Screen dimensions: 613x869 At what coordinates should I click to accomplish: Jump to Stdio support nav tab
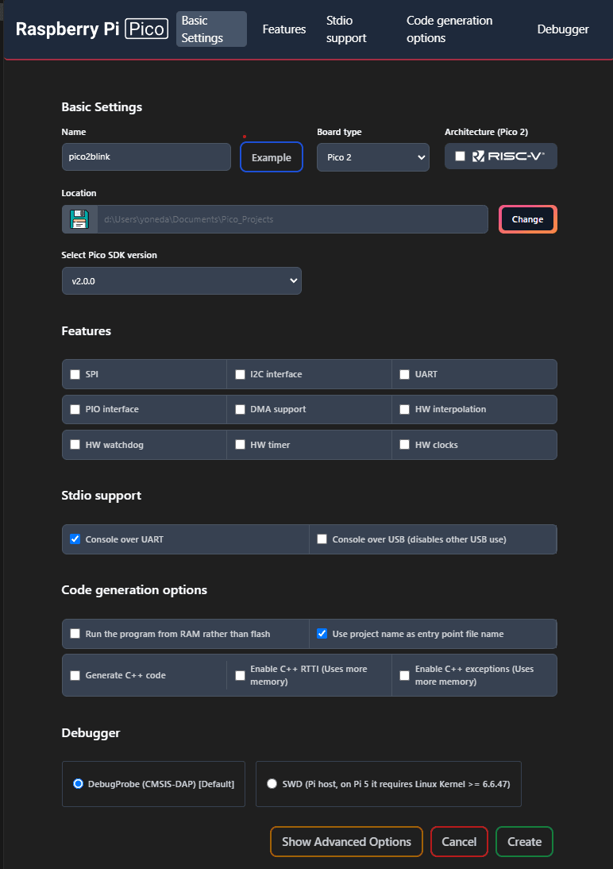coord(346,29)
